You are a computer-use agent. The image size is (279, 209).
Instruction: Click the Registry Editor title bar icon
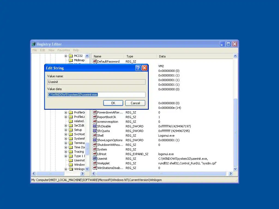(34, 44)
